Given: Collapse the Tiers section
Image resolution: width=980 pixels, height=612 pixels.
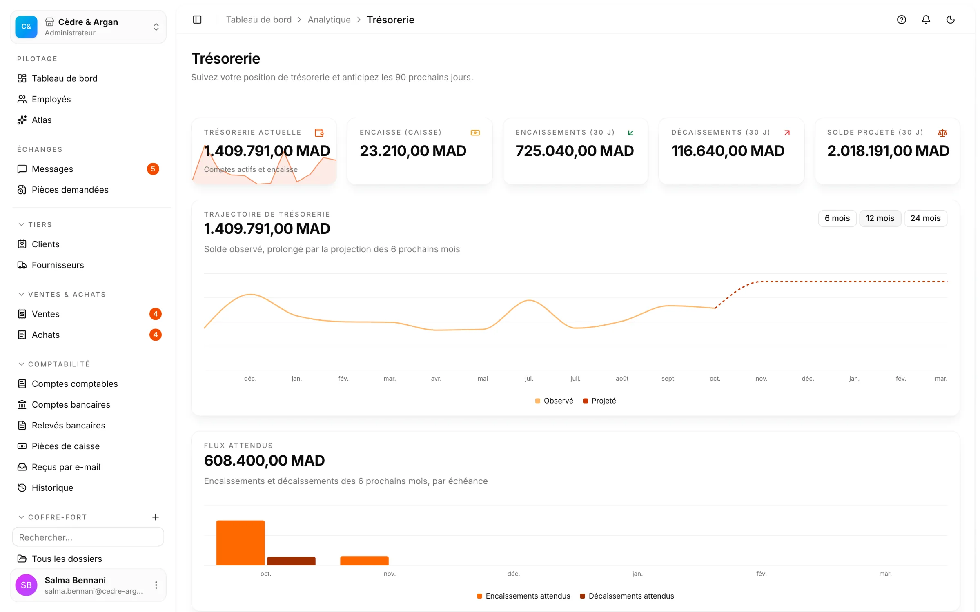Looking at the screenshot, I should pyautogui.click(x=35, y=225).
